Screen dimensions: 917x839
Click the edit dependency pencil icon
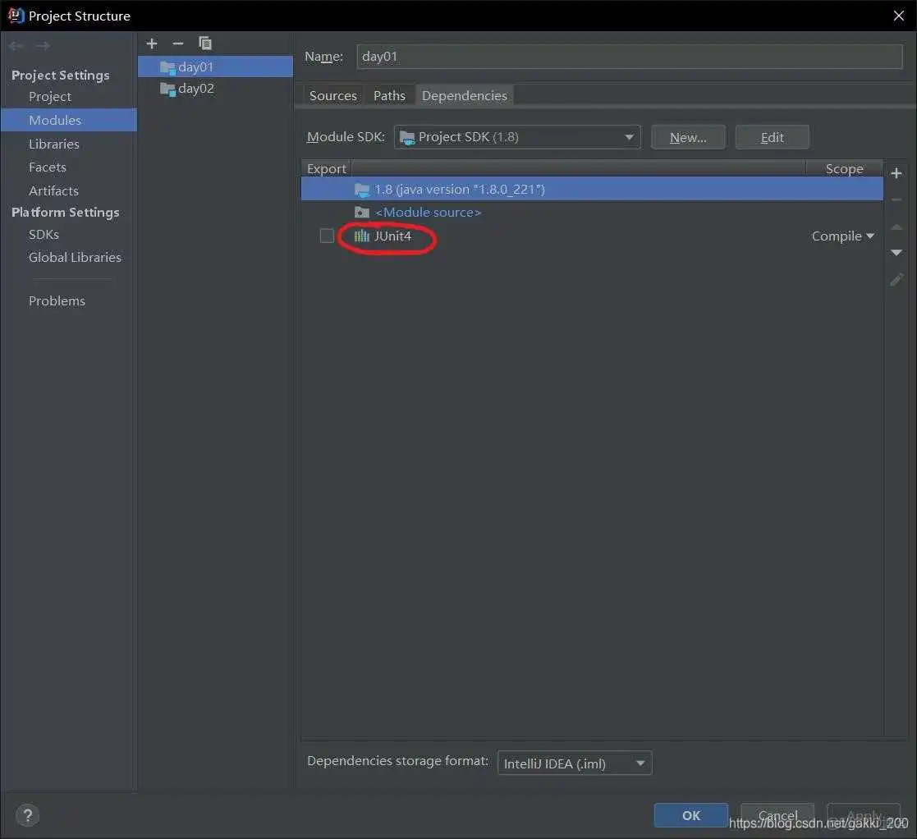coord(896,280)
